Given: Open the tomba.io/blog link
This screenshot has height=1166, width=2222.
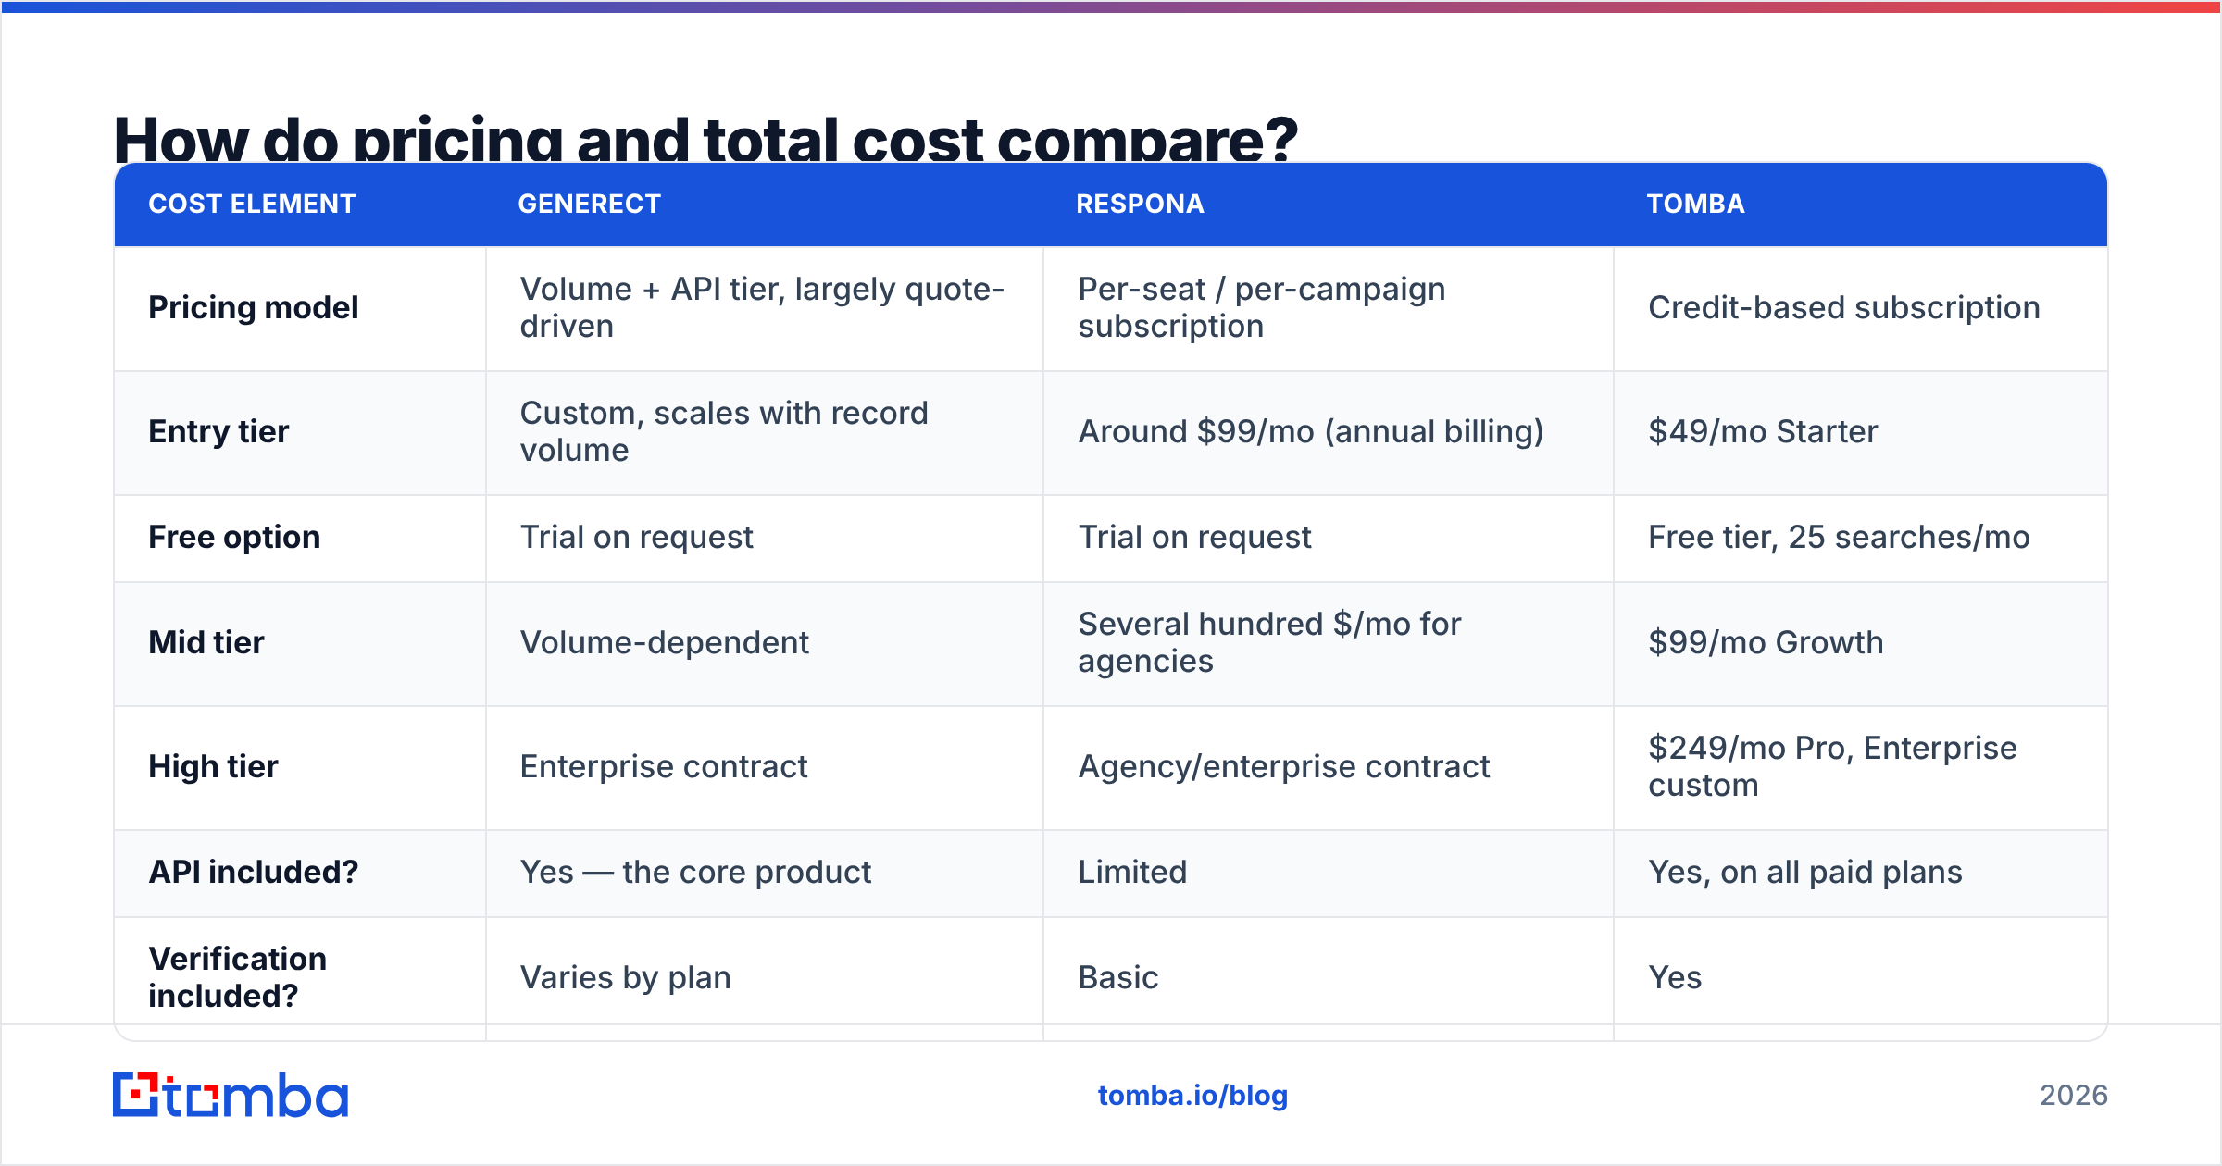Looking at the screenshot, I should coord(1192,1096).
